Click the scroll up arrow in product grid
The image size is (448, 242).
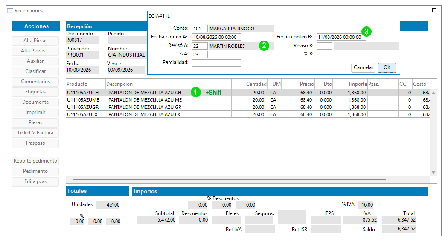pyautogui.click(x=433, y=93)
